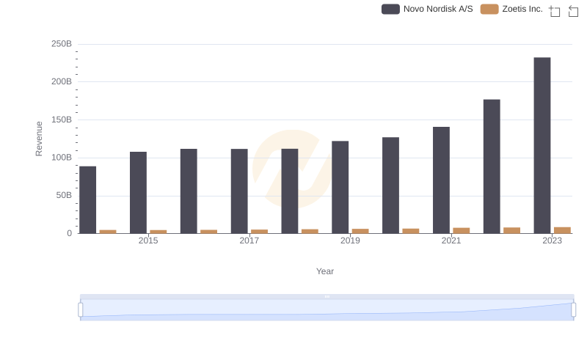Click the zoom area select icon
Image resolution: width=587 pixels, height=338 pixels.
pos(555,11)
